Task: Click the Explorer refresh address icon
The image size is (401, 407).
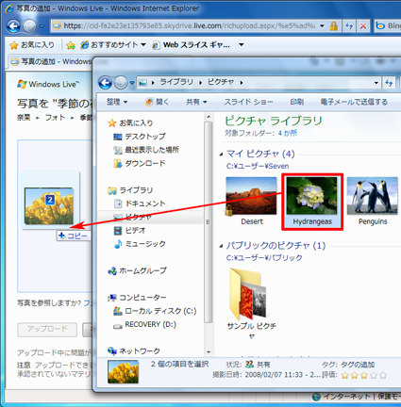Action: click(x=389, y=83)
